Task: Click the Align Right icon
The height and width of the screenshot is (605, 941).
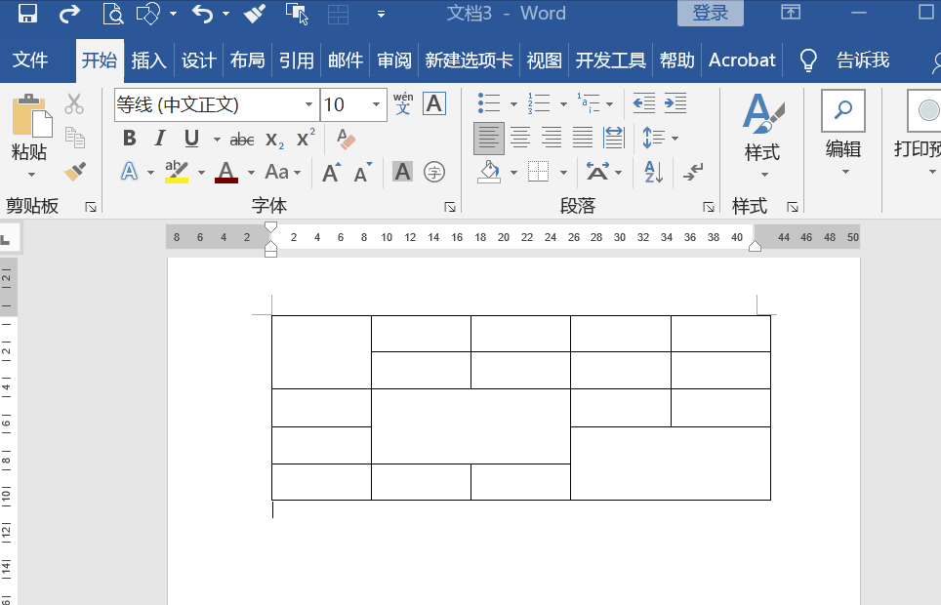Action: tap(552, 138)
